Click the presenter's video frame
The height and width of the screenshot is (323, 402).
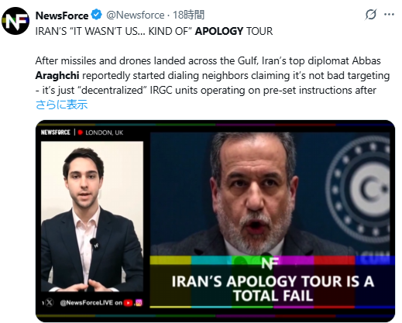pyautogui.click(x=92, y=216)
